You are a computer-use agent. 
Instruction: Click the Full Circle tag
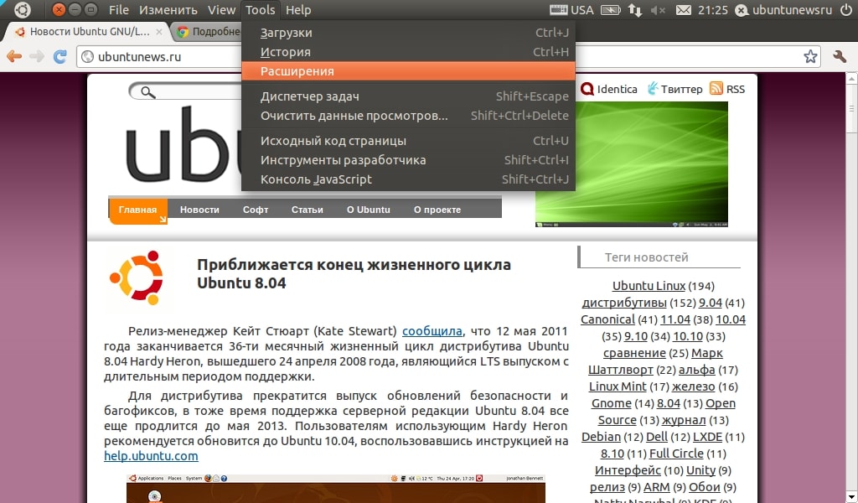point(676,454)
